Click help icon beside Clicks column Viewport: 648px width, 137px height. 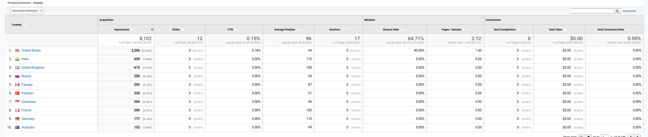tap(183, 29)
